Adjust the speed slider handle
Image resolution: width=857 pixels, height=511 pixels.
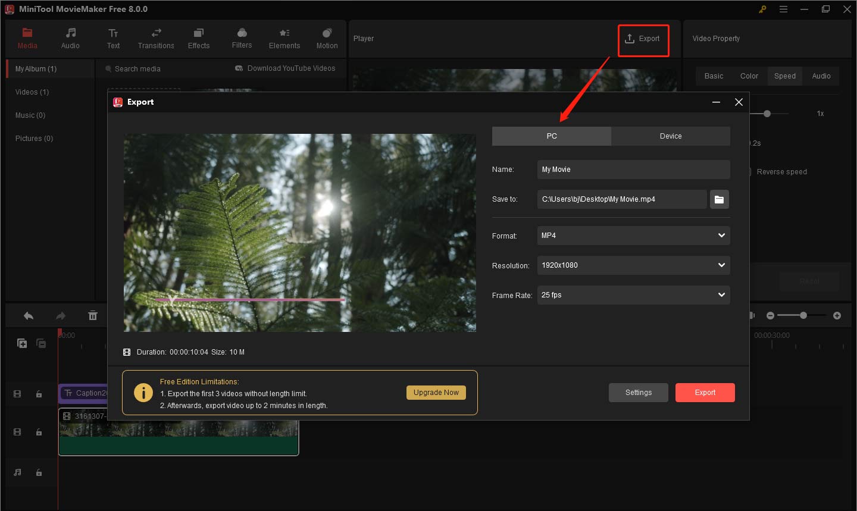767,114
